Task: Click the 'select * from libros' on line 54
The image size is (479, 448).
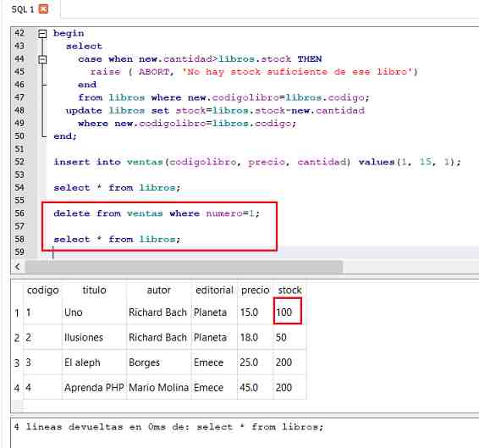Action: [x=117, y=187]
